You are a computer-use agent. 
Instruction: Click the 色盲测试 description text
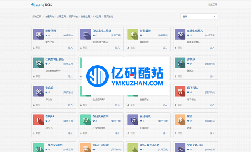[144, 99]
